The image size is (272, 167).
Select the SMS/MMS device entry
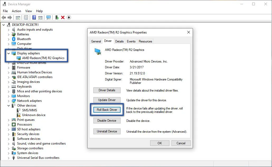(29, 110)
